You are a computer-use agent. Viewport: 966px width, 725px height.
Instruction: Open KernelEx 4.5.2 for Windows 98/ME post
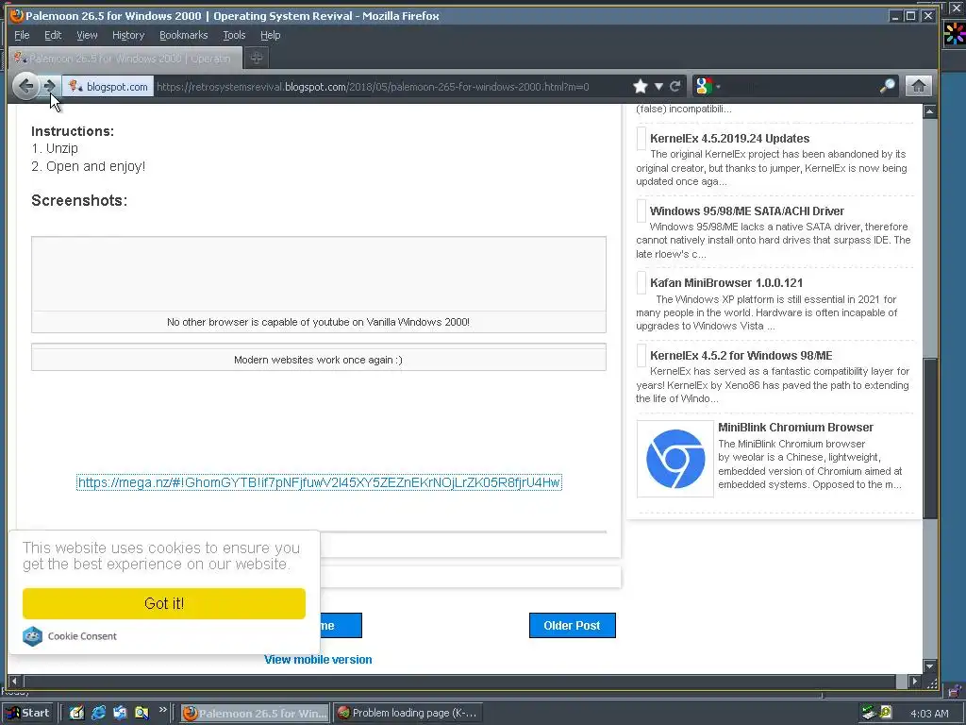[x=741, y=355]
